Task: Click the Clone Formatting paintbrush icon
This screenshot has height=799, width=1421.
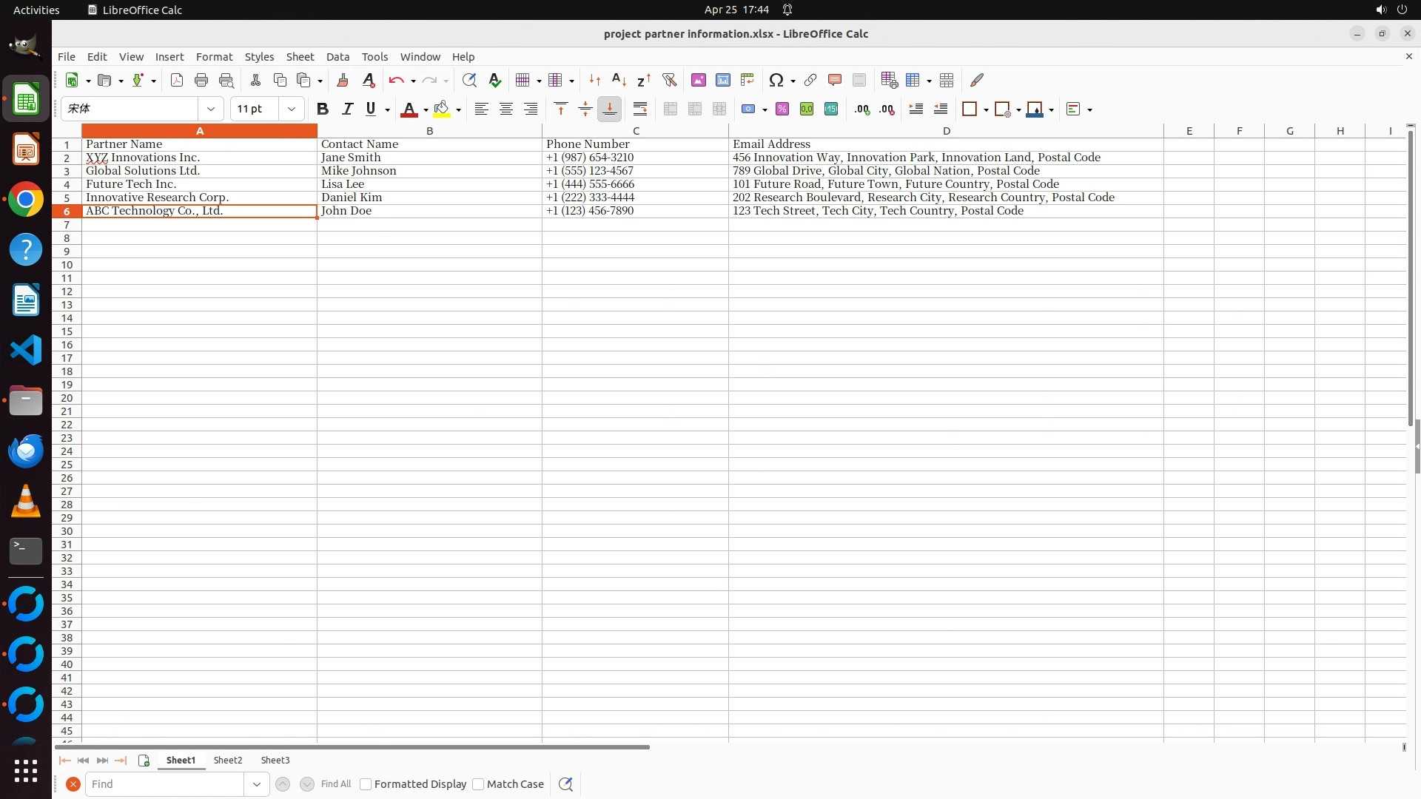Action: pyautogui.click(x=342, y=80)
